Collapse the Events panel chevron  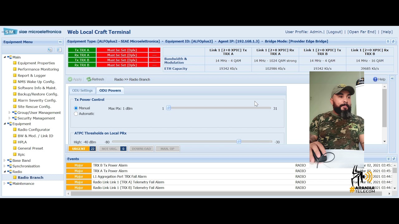(x=388, y=159)
